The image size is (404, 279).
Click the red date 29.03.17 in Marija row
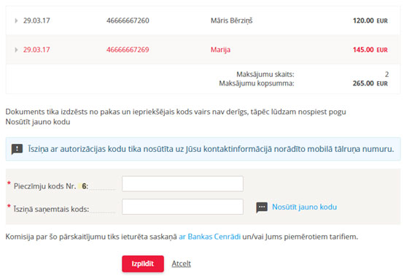tap(36, 50)
